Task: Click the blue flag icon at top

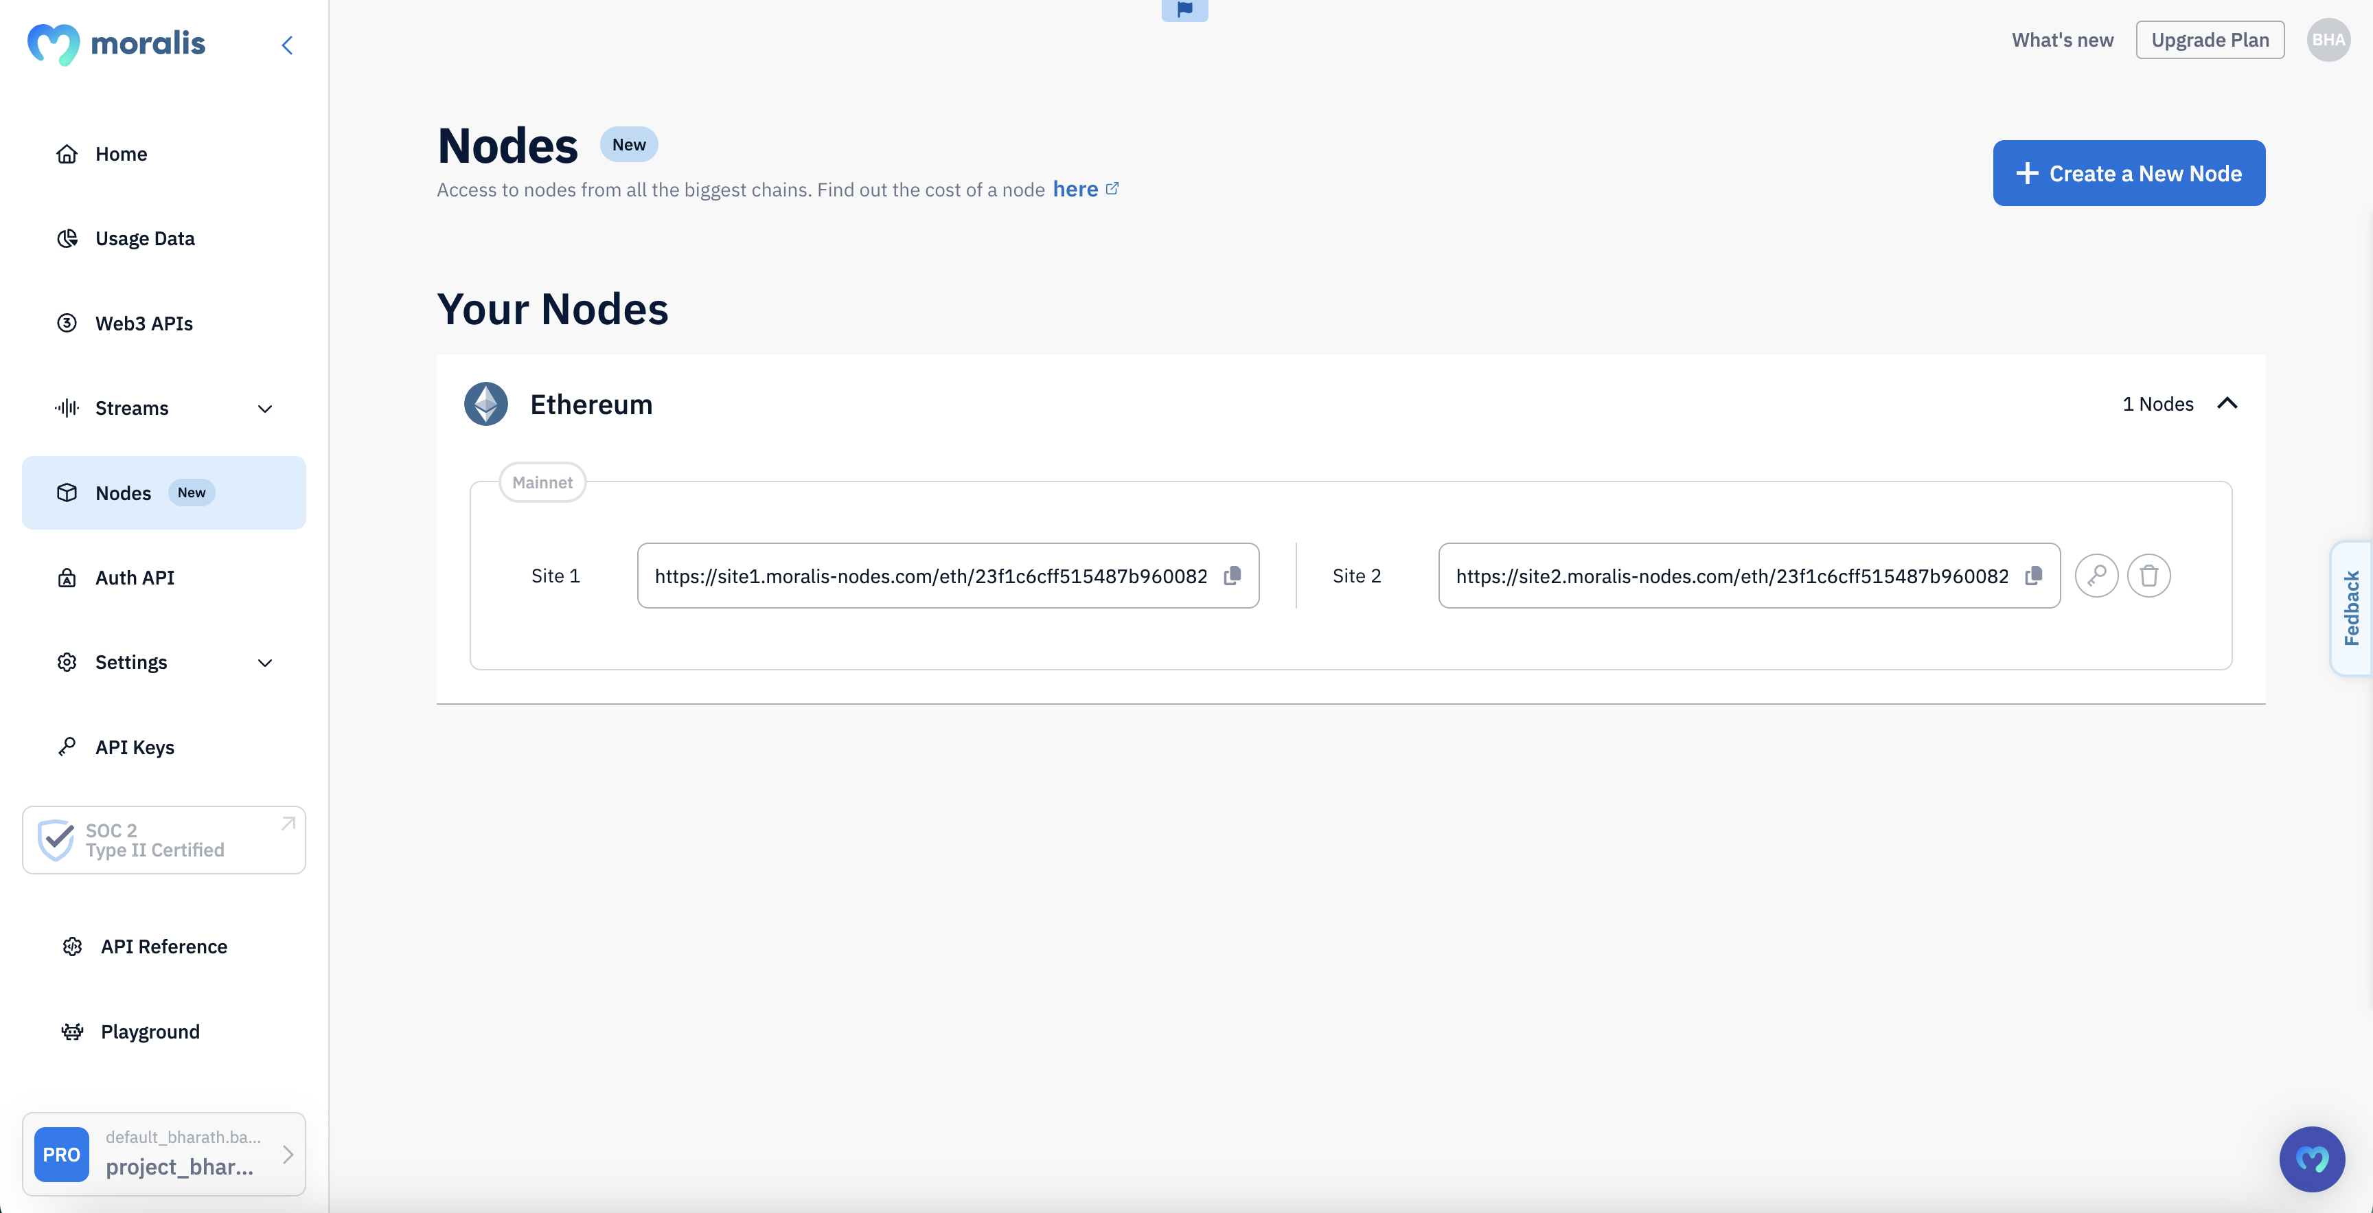Action: [1184, 9]
